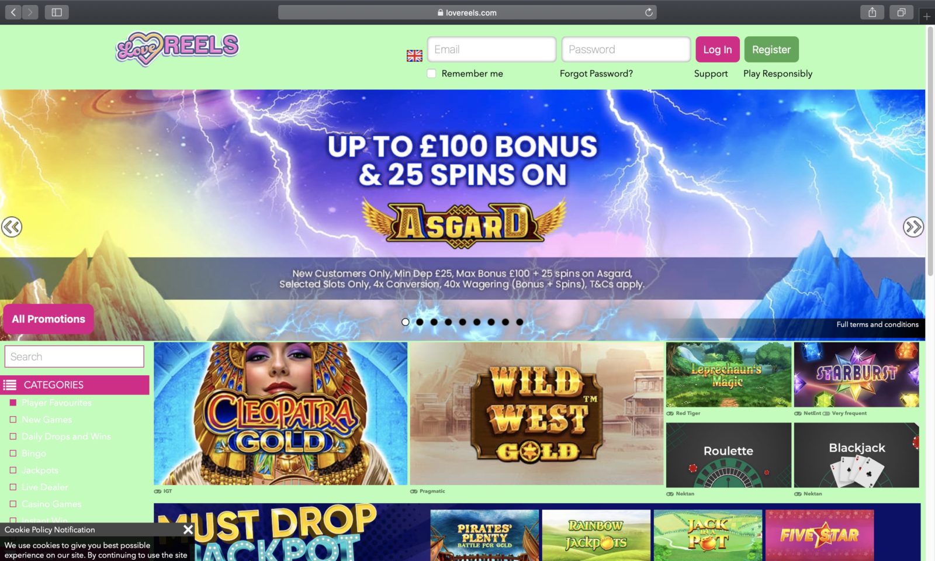Viewport: 935px width, 561px height.
Task: Click the UK flag language icon
Action: point(414,56)
